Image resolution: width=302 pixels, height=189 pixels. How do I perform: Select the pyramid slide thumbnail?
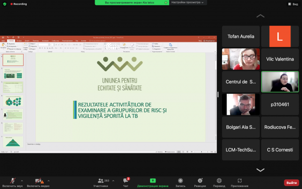click(13, 142)
